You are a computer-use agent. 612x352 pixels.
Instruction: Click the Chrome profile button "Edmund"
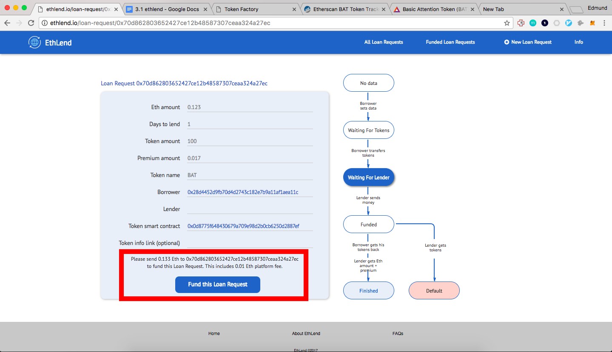(x=597, y=8)
